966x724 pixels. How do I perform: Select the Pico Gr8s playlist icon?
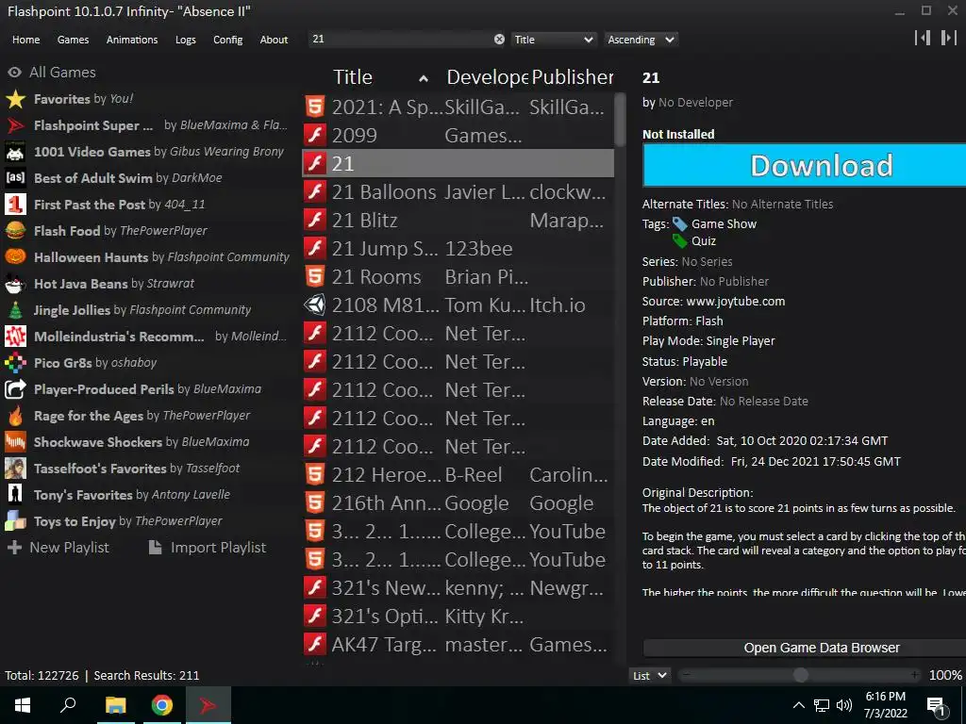pyautogui.click(x=15, y=363)
